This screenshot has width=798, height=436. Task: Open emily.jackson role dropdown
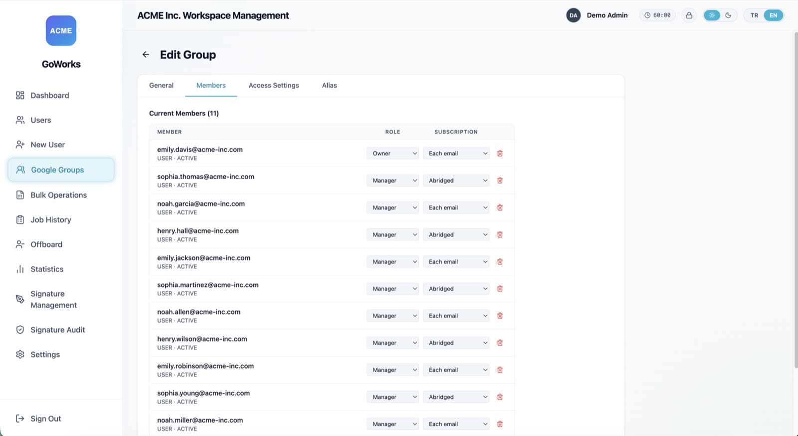(393, 262)
